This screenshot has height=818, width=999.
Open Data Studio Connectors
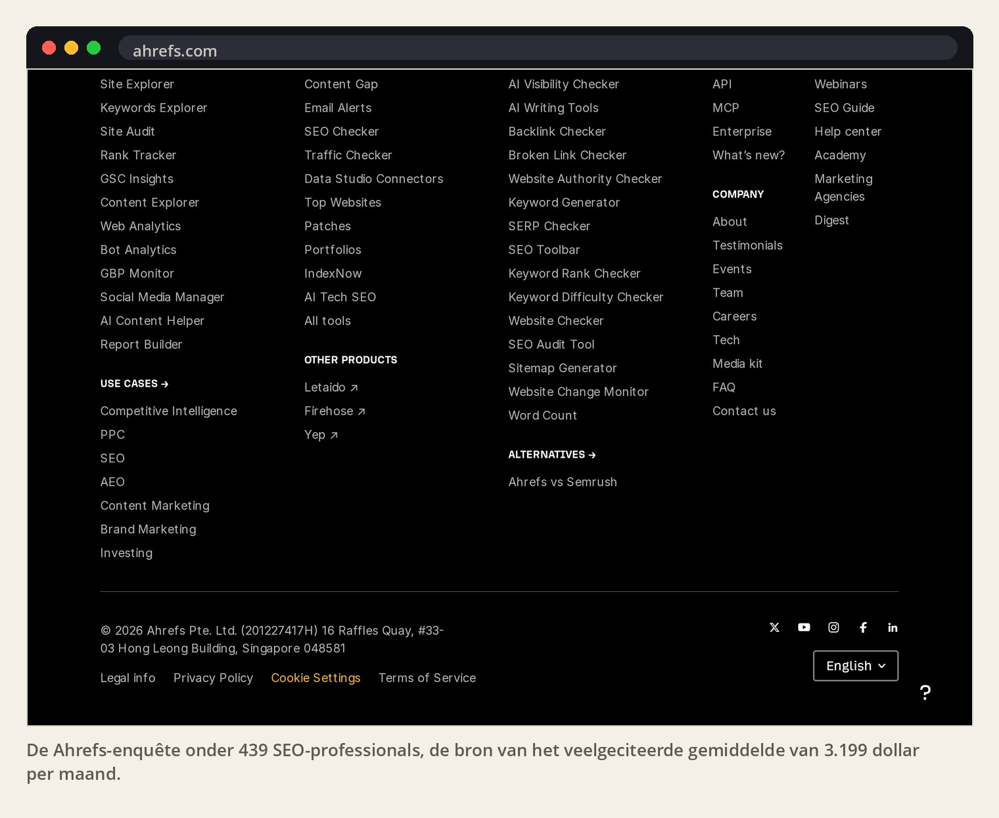(374, 179)
